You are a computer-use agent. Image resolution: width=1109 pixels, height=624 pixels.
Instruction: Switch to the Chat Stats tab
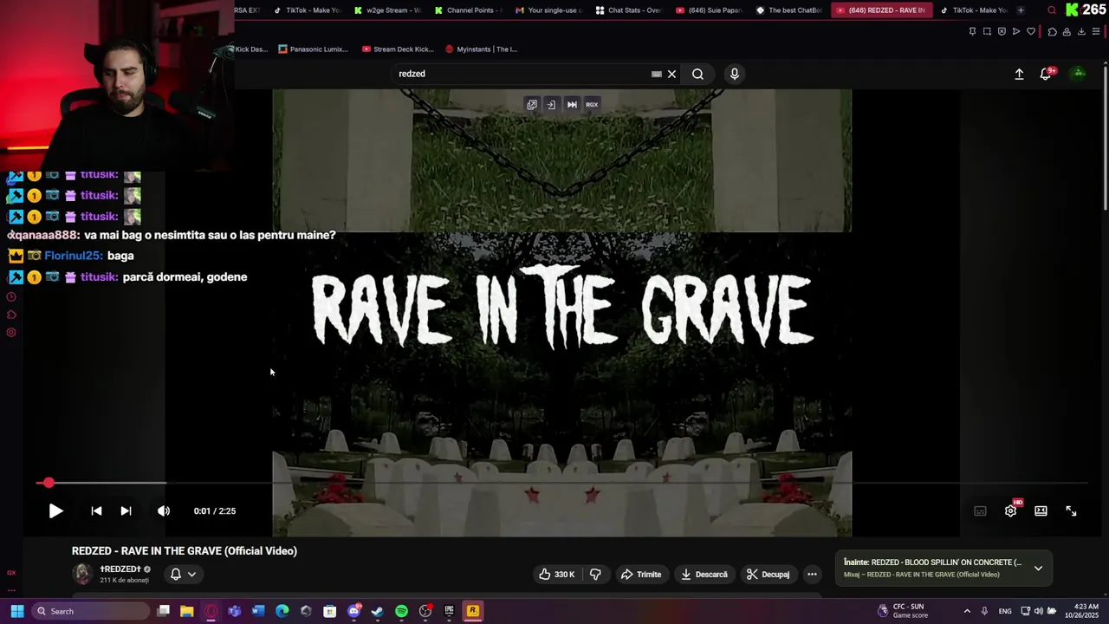click(628, 10)
